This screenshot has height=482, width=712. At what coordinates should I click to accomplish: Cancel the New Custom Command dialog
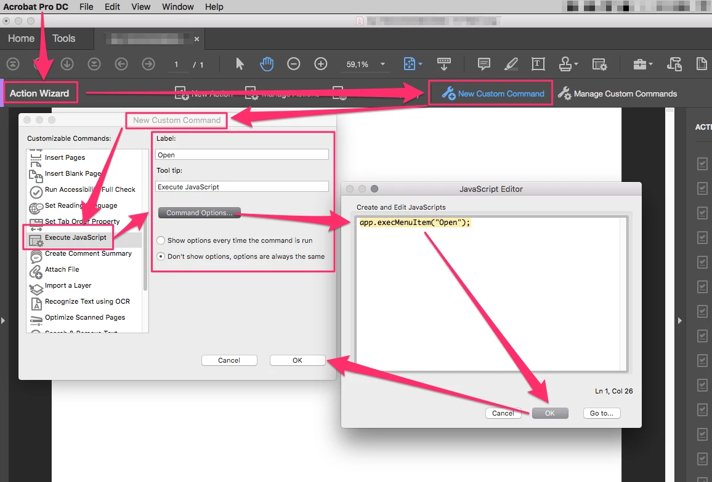229,360
